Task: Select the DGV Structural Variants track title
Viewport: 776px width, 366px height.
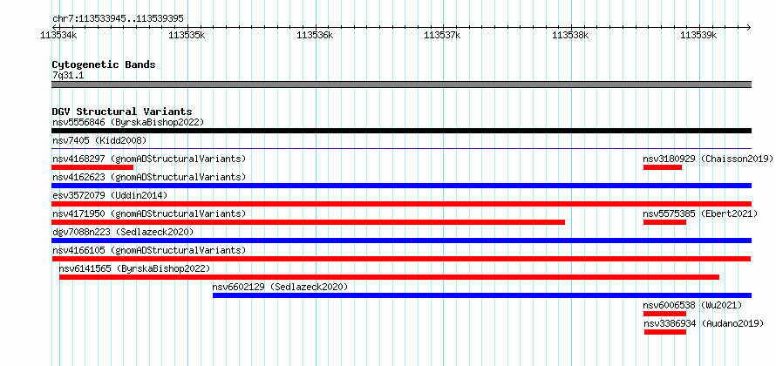Action: click(x=122, y=112)
